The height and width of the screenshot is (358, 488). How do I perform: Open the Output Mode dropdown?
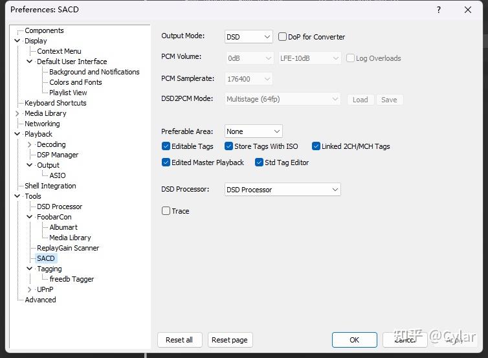(x=249, y=37)
